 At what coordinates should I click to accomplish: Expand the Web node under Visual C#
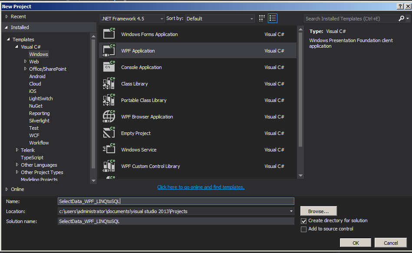click(x=26, y=62)
